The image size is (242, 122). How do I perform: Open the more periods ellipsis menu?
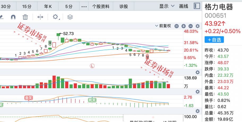tap(84, 6)
